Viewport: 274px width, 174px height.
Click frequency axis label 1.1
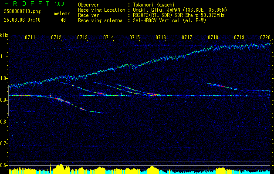[3, 57]
